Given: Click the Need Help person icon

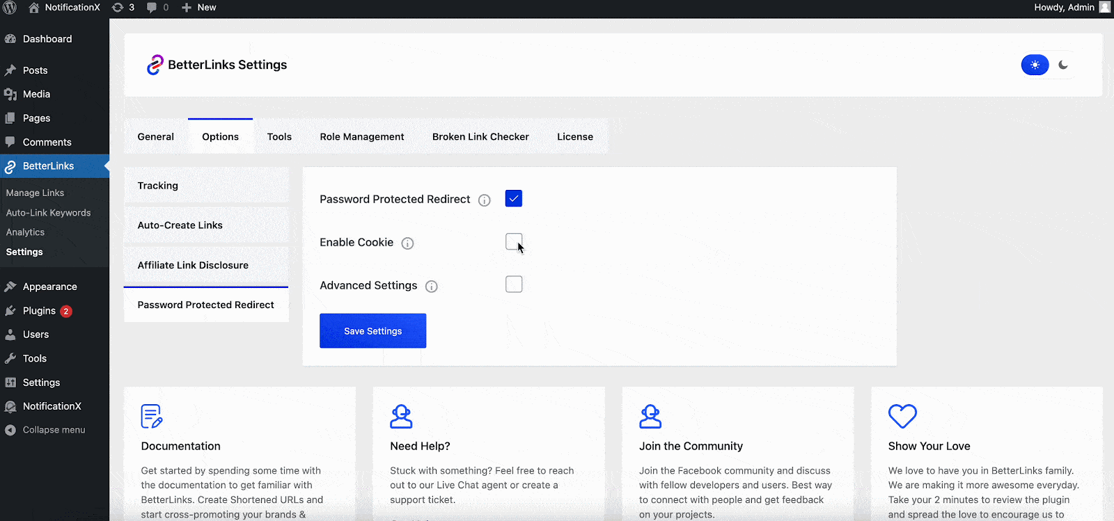Looking at the screenshot, I should click(x=401, y=416).
